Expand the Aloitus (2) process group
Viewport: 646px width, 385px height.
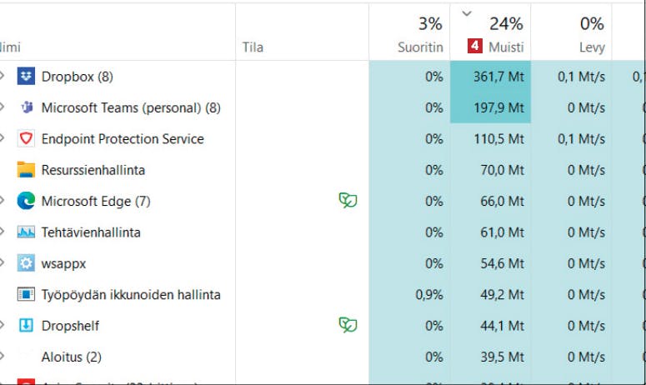point(3,357)
